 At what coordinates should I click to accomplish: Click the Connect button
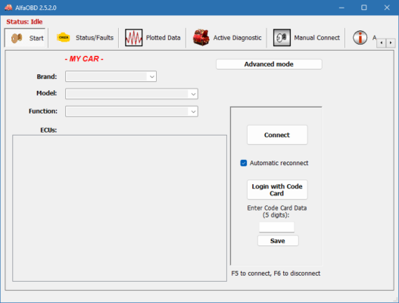pyautogui.click(x=277, y=135)
